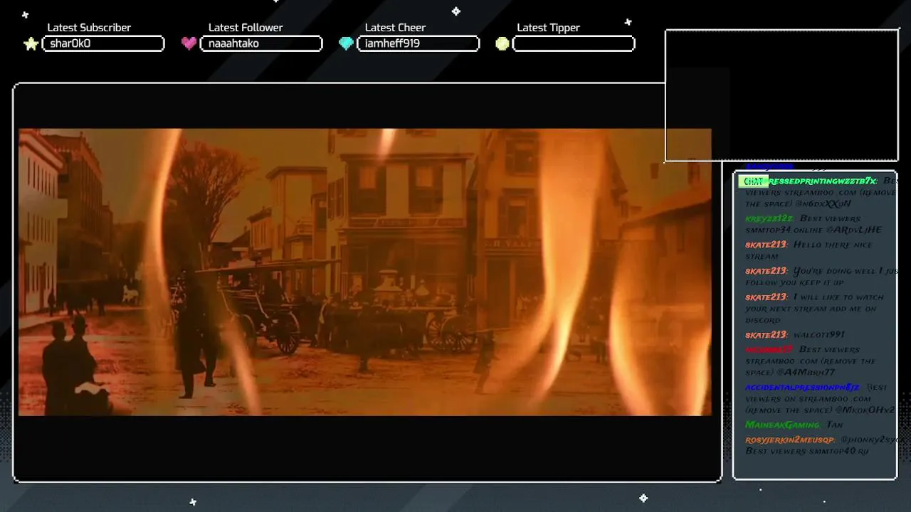Click the empty webcam frame box

coord(781,95)
